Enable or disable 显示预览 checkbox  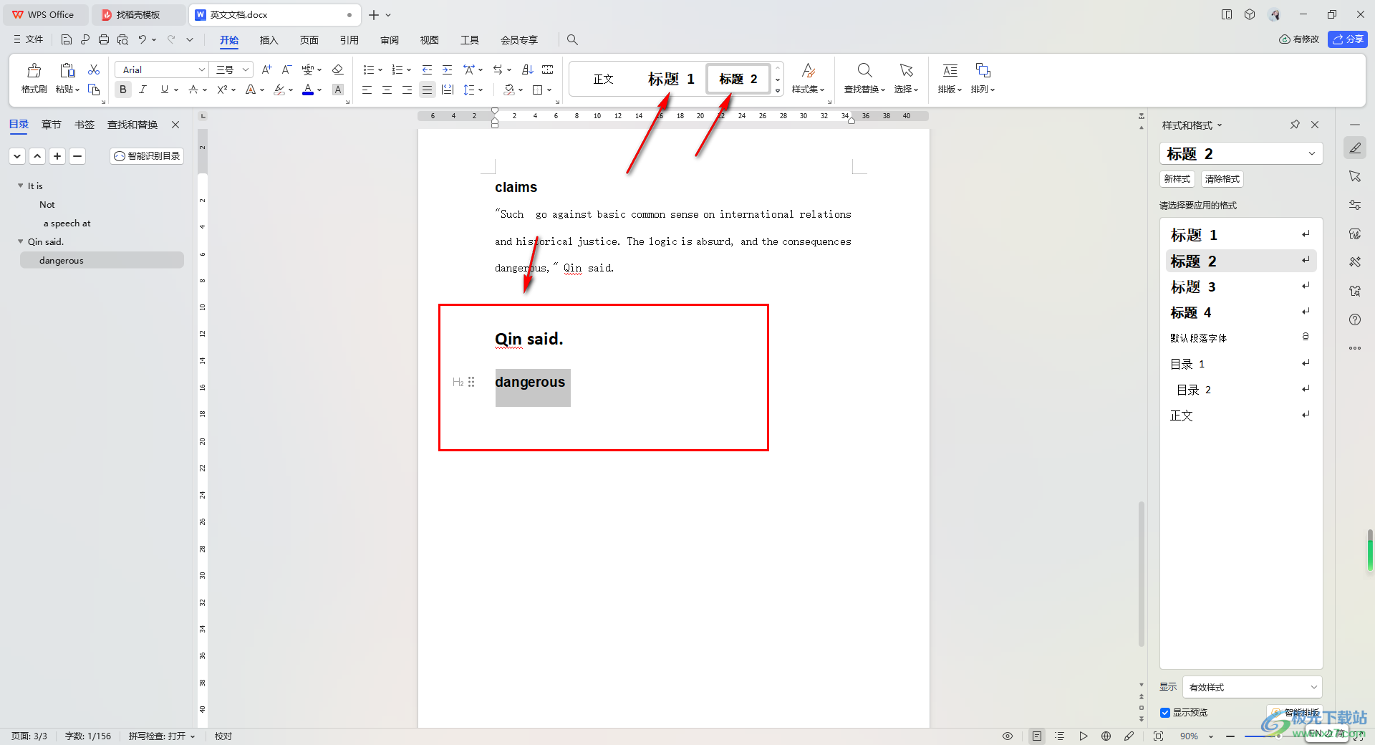[x=1165, y=712]
